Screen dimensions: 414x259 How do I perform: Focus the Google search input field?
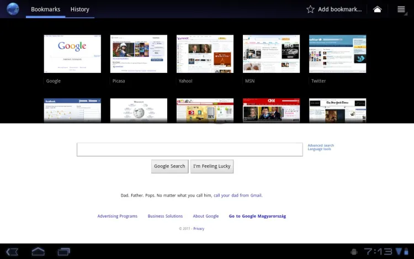click(189, 150)
